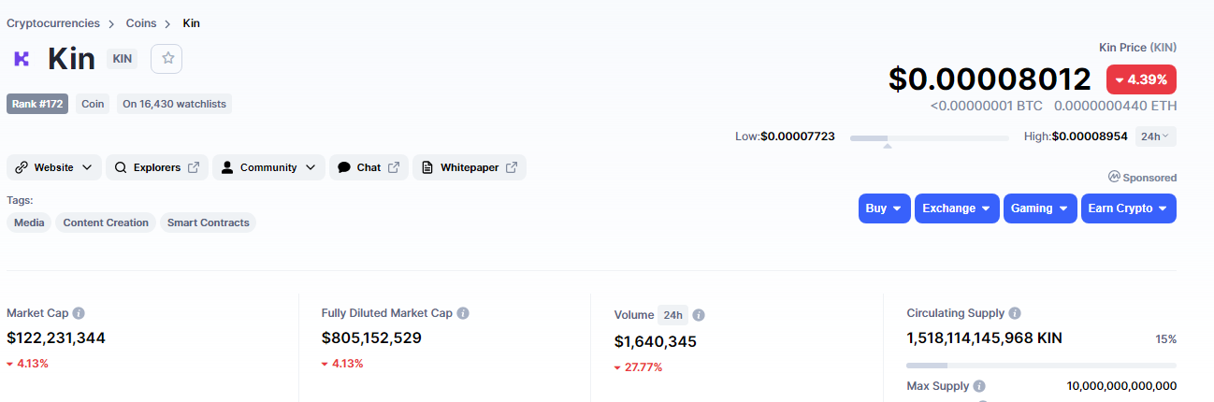Open the Chat link
Image resolution: width=1214 pixels, height=402 pixels.
pyautogui.click(x=369, y=167)
